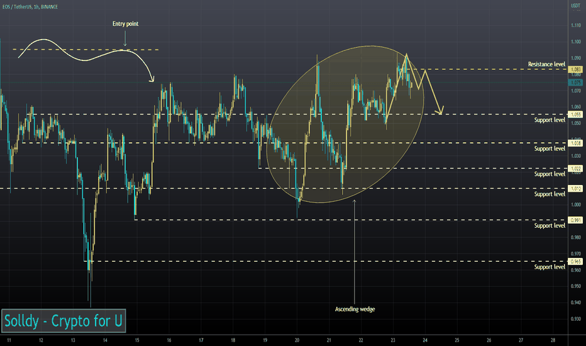Click the 0.965 support price tag
The image size is (586, 346).
[575, 262]
